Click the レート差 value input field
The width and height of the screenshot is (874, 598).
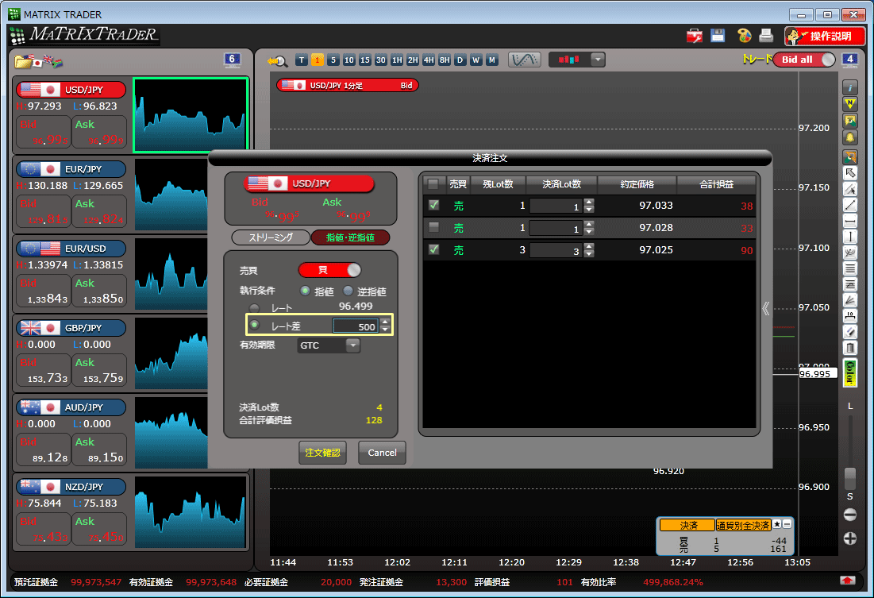[x=356, y=326]
